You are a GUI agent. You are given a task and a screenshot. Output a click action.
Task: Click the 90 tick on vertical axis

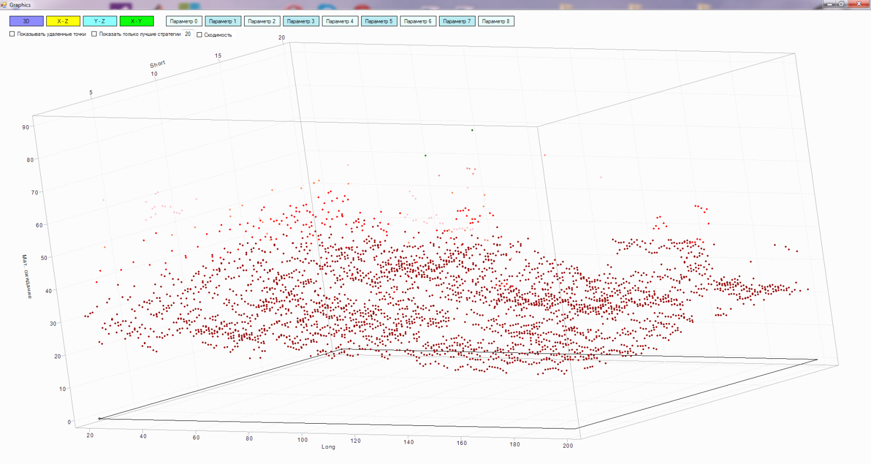click(x=26, y=127)
